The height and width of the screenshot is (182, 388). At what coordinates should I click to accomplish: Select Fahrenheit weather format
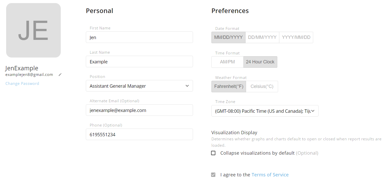229,86
